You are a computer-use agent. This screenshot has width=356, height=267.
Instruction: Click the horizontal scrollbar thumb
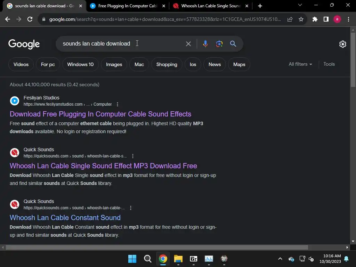point(157,247)
